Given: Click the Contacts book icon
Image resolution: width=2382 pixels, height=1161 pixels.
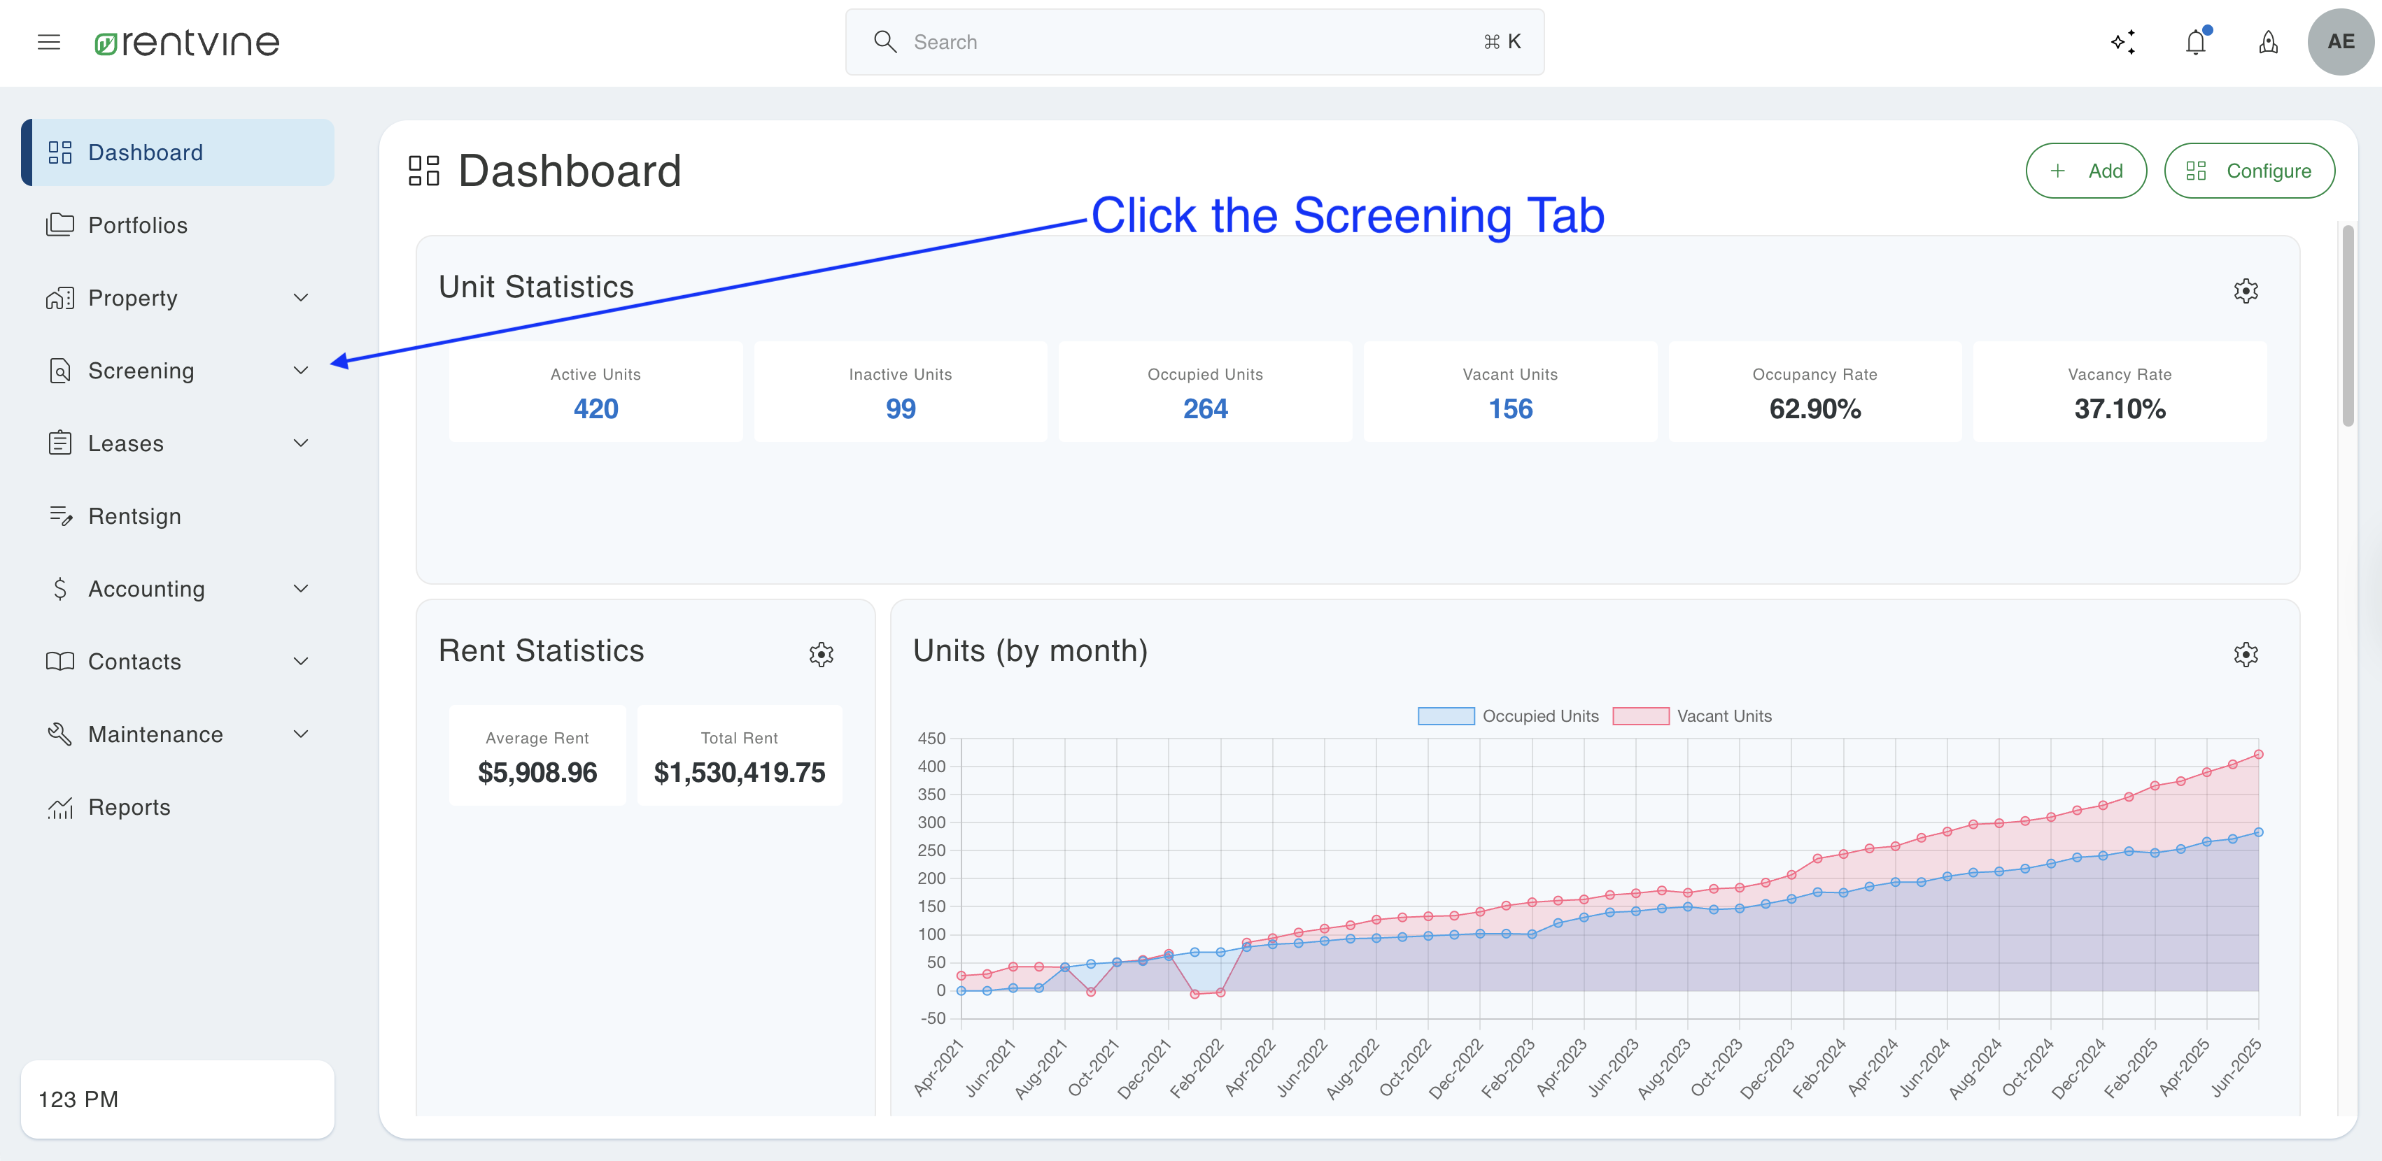Looking at the screenshot, I should [60, 661].
